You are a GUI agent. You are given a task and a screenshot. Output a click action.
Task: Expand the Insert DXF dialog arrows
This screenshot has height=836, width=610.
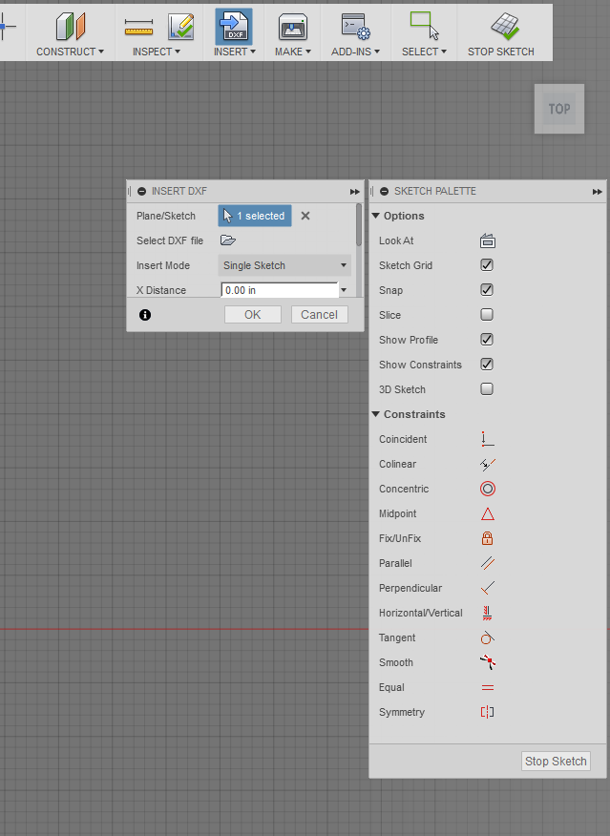(354, 192)
